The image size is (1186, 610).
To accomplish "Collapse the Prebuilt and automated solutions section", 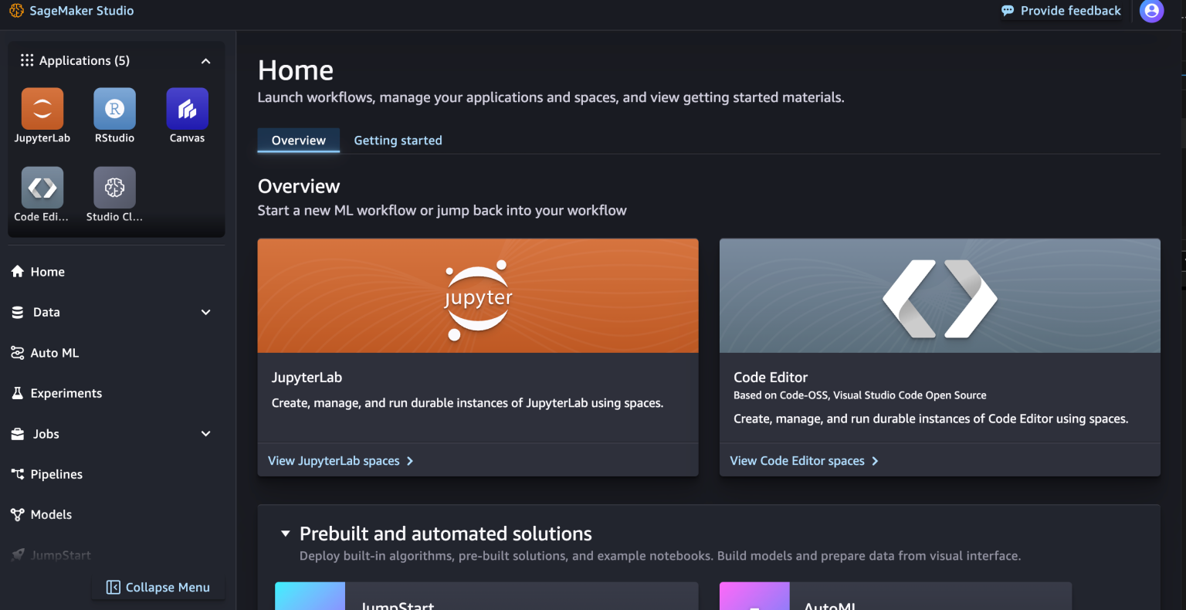I will coord(285,533).
